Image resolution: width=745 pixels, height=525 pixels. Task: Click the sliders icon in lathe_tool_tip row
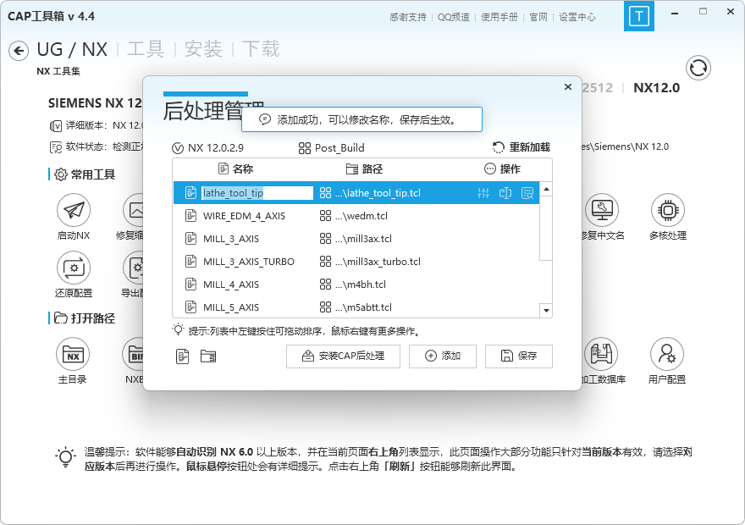(483, 193)
